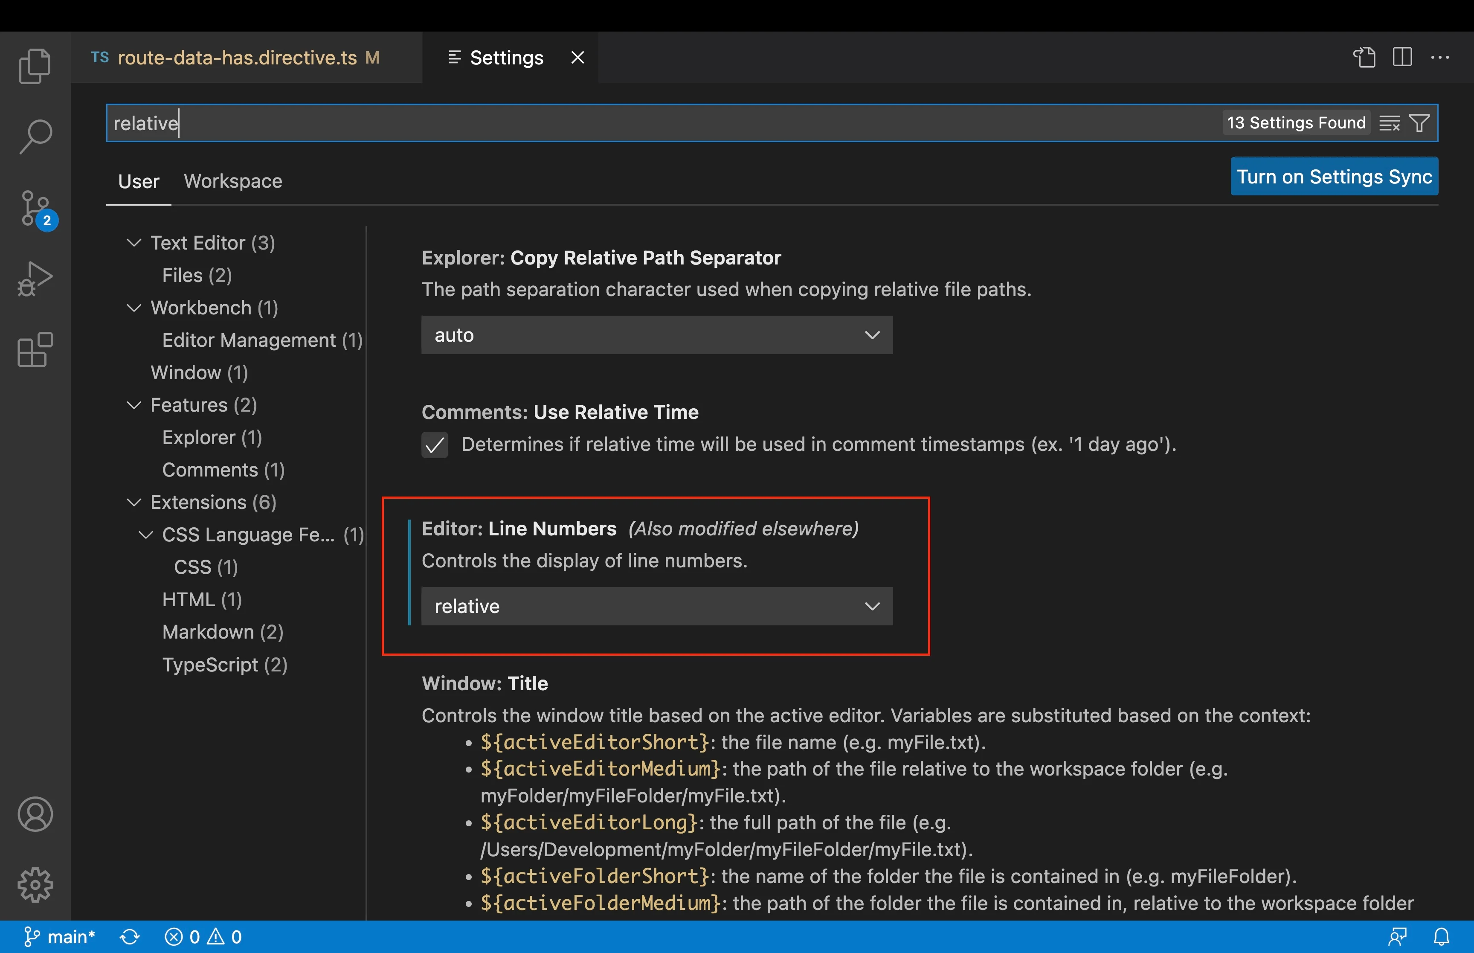Viewport: 1474px width, 953px height.
Task: Collapse the Workbench tree group
Action: (x=133, y=308)
